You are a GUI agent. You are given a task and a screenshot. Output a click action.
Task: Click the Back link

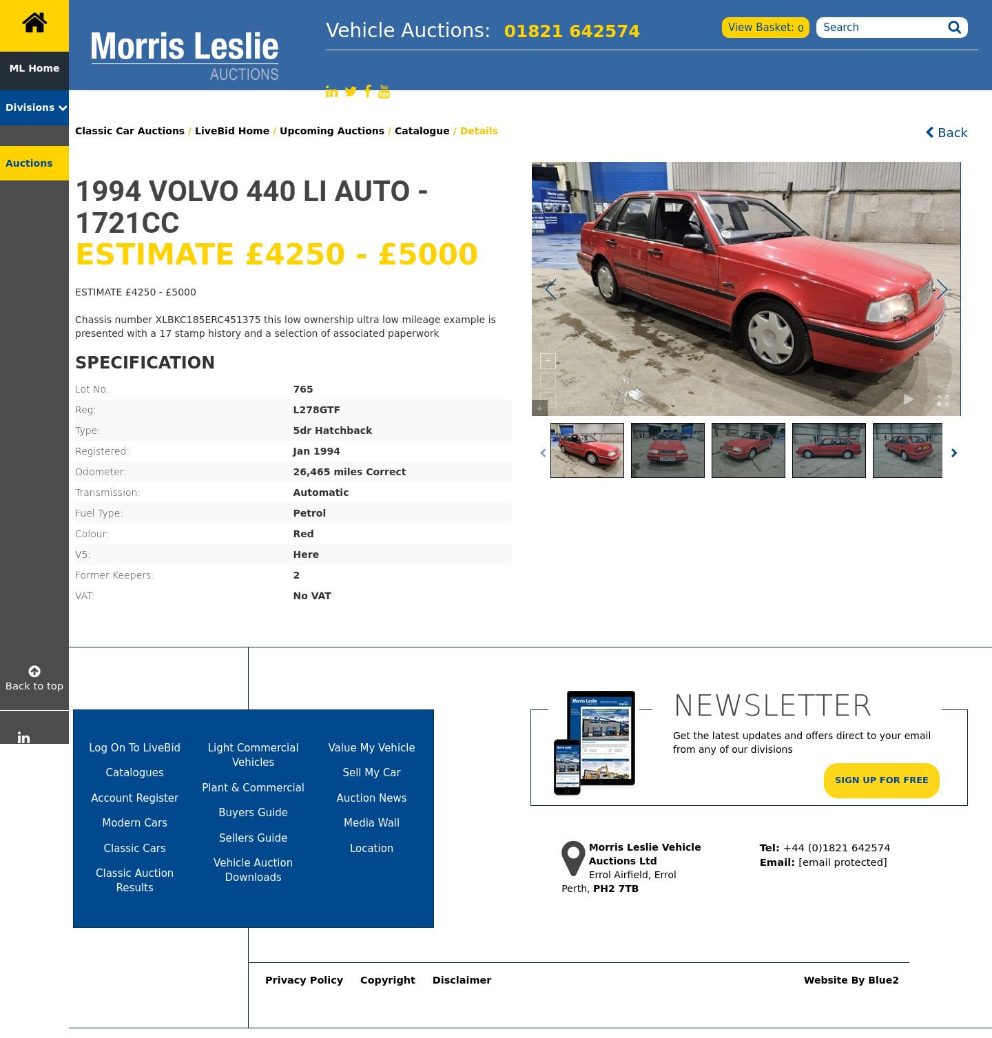tap(947, 132)
